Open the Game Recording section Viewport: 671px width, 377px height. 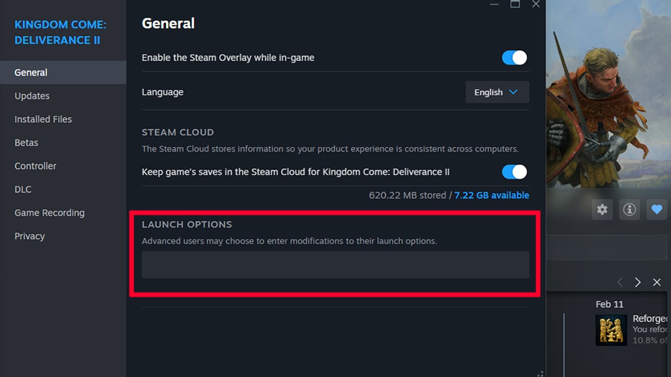click(x=49, y=213)
